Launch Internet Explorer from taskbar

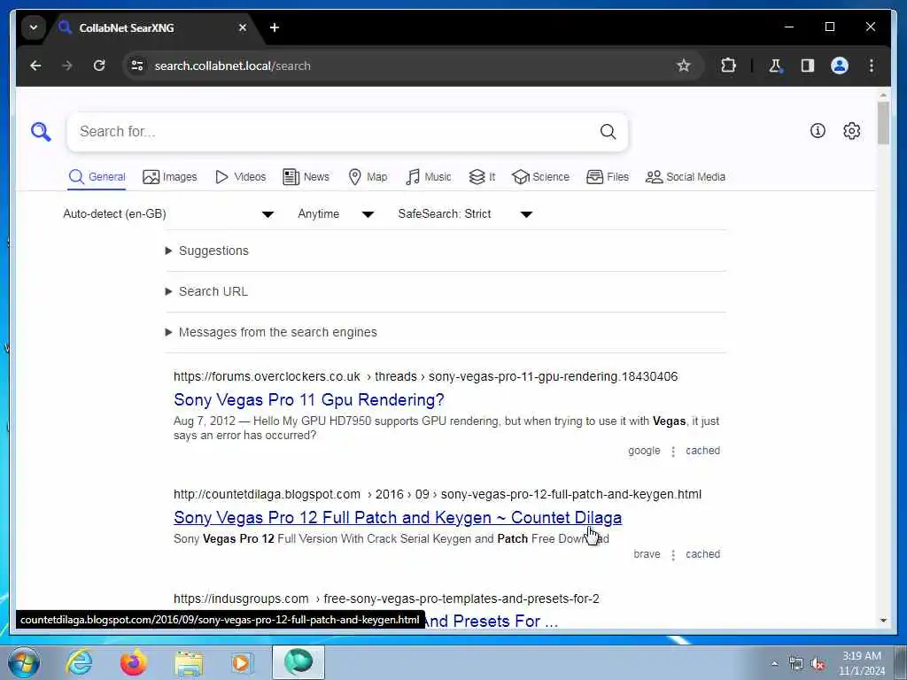[x=79, y=662]
